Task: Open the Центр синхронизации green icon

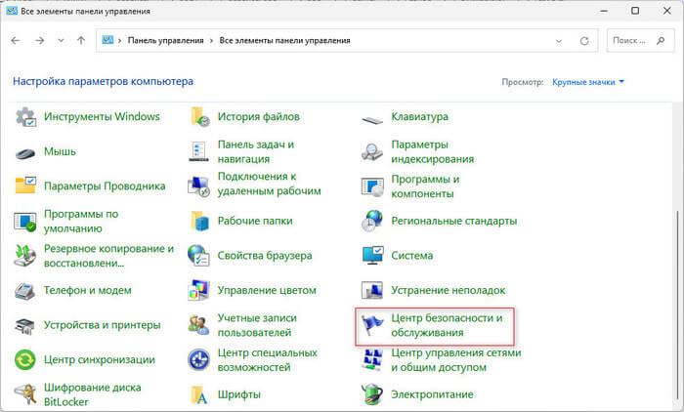Action: (26, 359)
